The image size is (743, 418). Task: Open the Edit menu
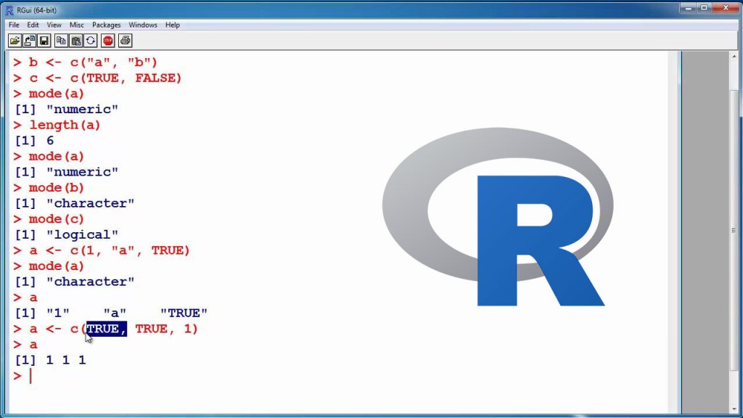[x=33, y=25]
